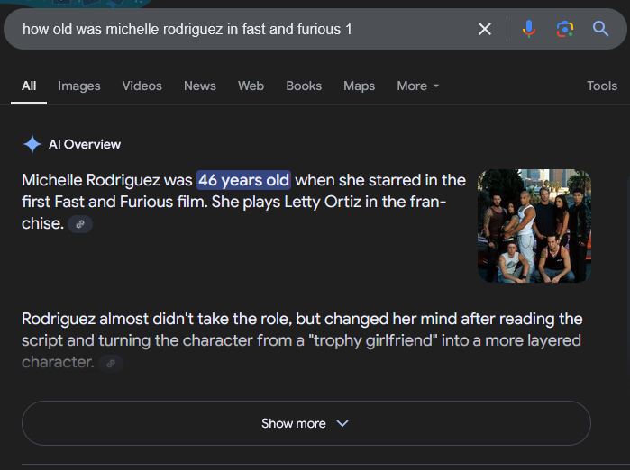Open the search Tools options

[602, 86]
